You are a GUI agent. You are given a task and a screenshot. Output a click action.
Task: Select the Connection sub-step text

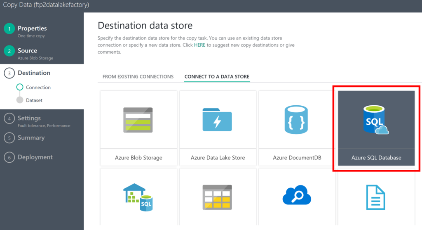[x=38, y=88]
